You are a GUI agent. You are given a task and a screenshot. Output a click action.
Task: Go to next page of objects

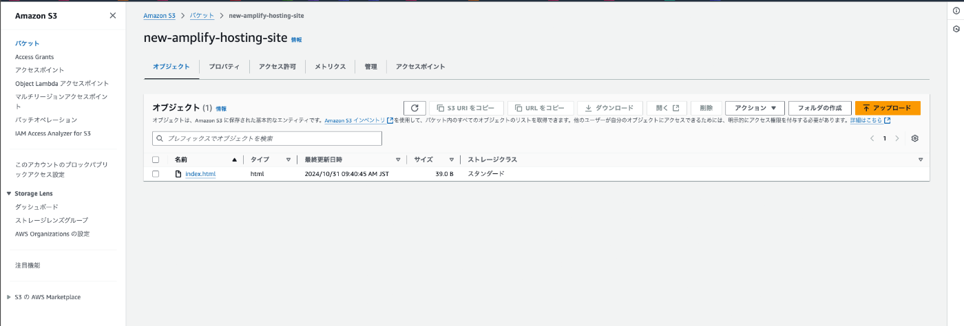(897, 138)
